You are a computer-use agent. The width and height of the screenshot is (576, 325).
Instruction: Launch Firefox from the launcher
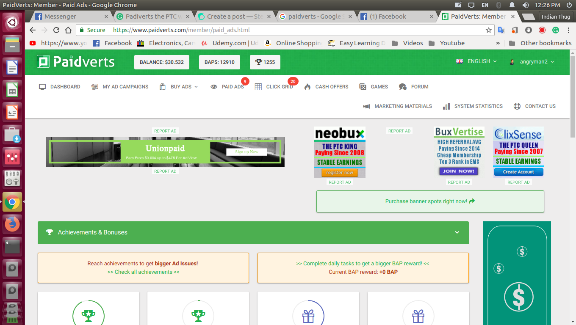tap(12, 224)
